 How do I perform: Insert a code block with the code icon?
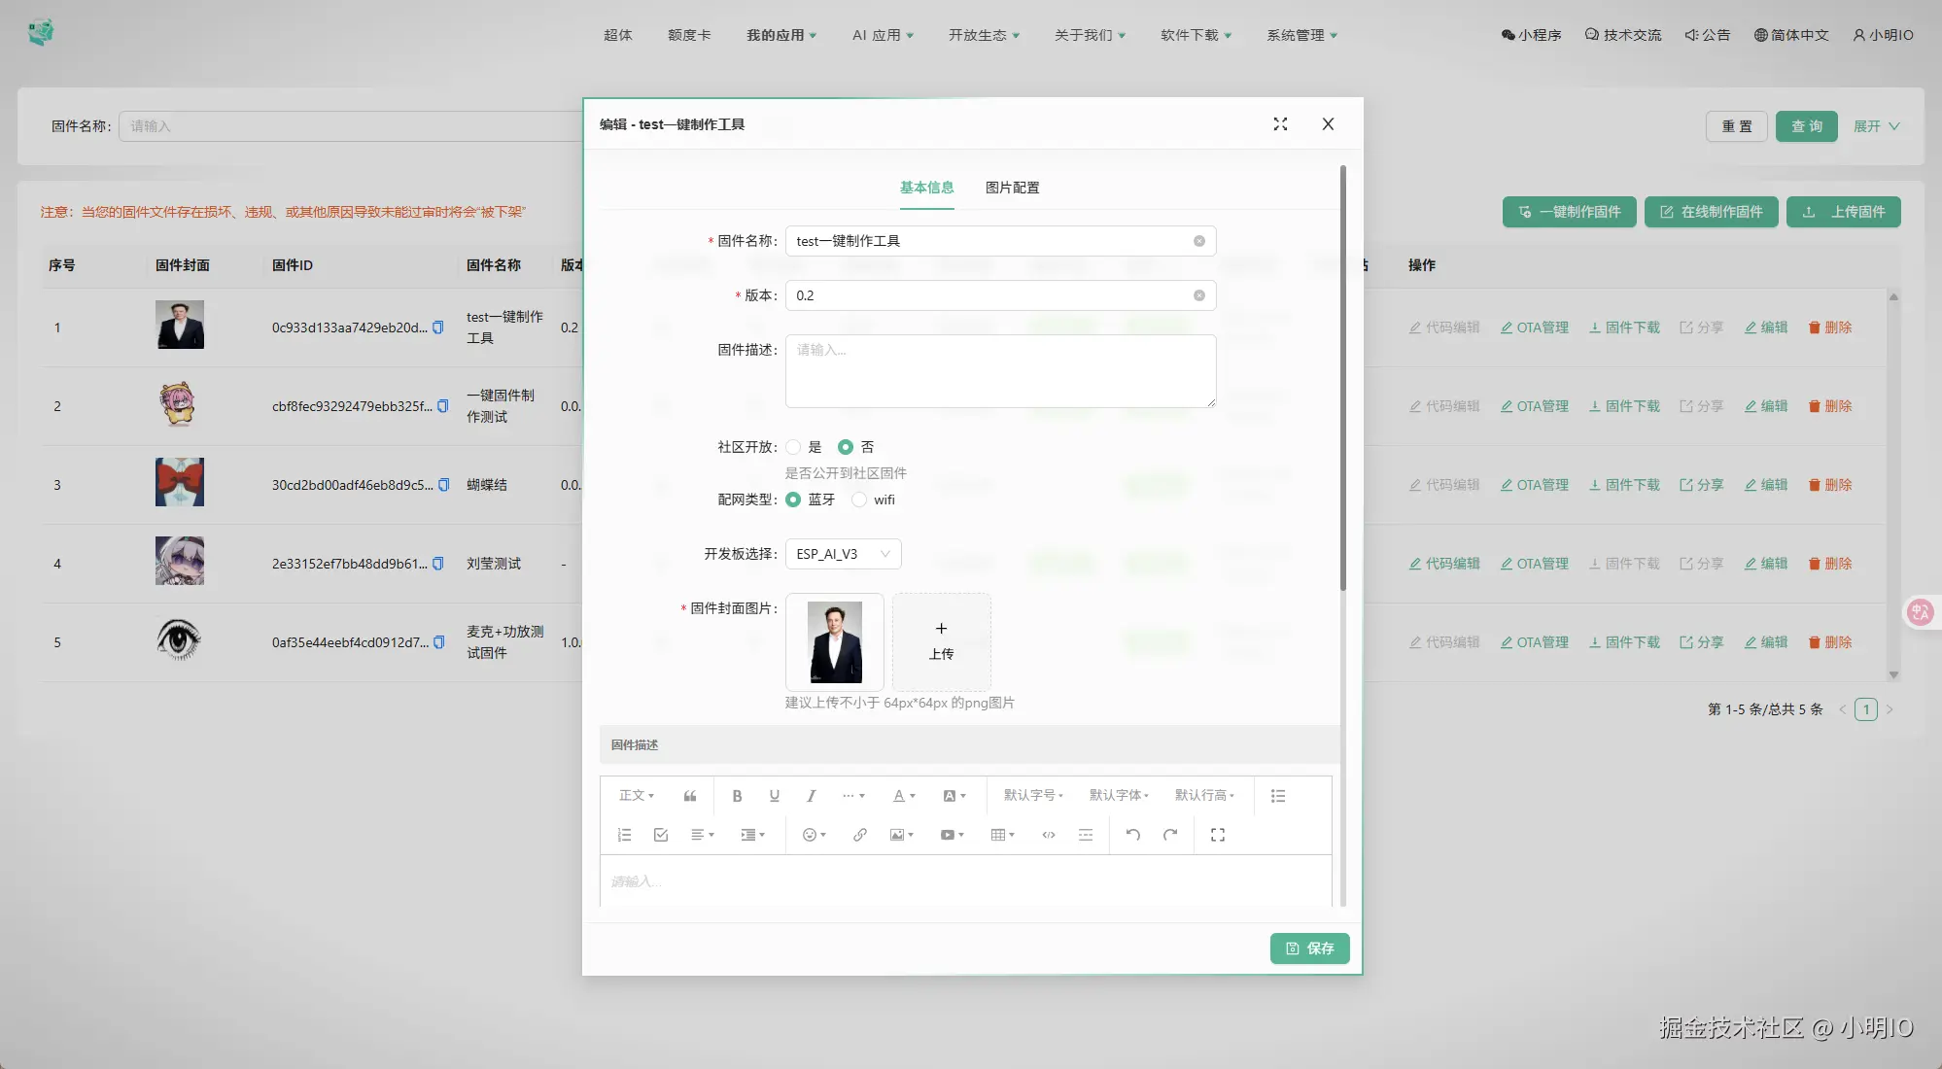[x=1048, y=835]
